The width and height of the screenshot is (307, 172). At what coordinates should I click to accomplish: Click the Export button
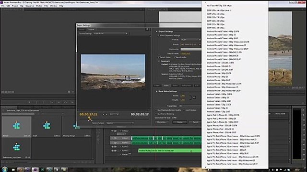pos(195,122)
